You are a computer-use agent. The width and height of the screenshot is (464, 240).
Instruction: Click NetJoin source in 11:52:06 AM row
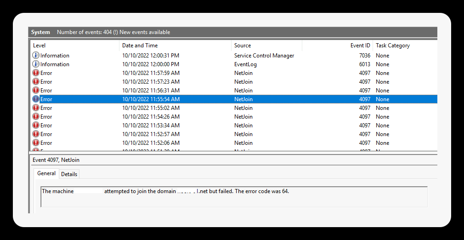243,143
